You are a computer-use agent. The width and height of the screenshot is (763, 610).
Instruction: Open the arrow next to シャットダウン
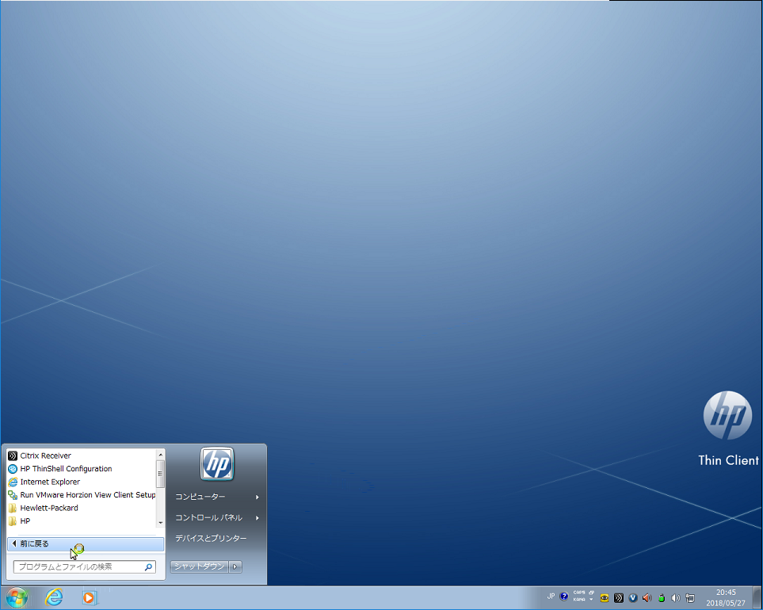point(235,566)
